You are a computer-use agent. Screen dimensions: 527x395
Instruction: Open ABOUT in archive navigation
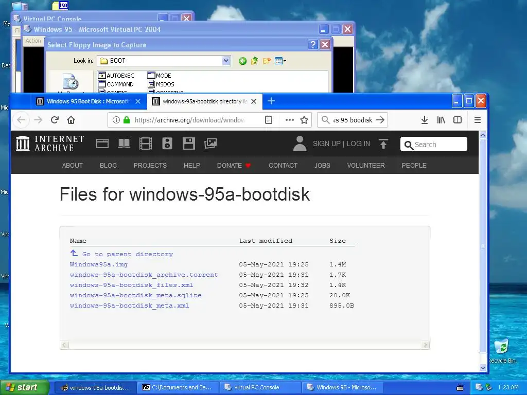click(x=72, y=165)
